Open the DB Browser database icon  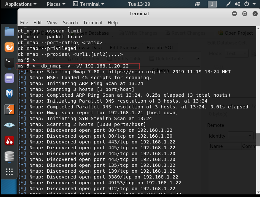click(9, 156)
